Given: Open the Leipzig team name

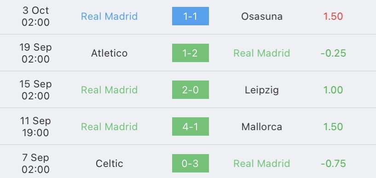Looking at the screenshot, I should pyautogui.click(x=262, y=90).
